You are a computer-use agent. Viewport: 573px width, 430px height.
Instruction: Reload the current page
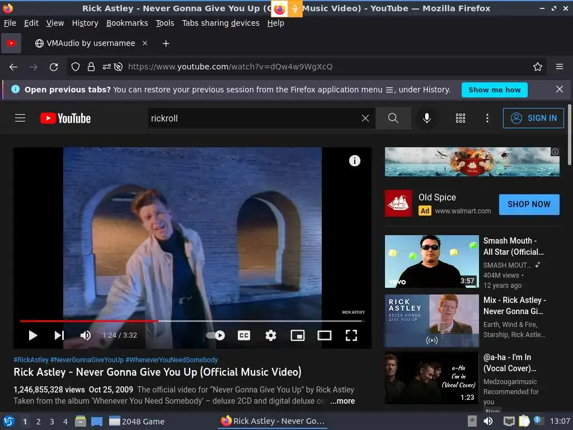click(54, 67)
